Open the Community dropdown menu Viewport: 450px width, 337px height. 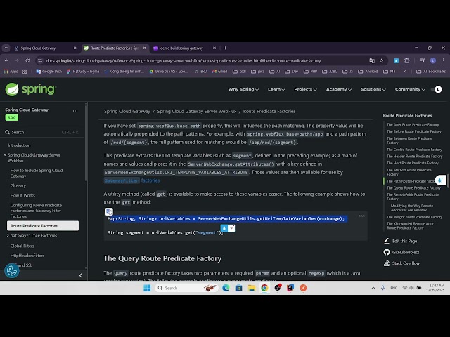click(410, 89)
